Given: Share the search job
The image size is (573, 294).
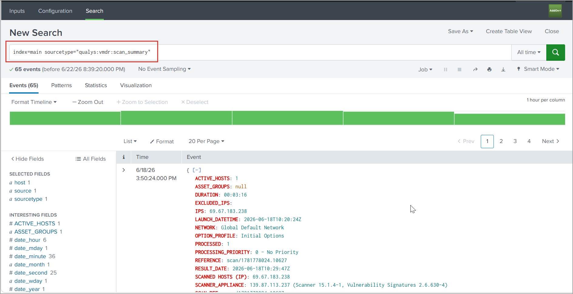Looking at the screenshot, I should point(475,70).
